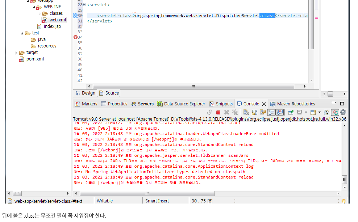Click the Writable status bar entry
Viewport: 358px width, 222px height.
click(105, 201)
